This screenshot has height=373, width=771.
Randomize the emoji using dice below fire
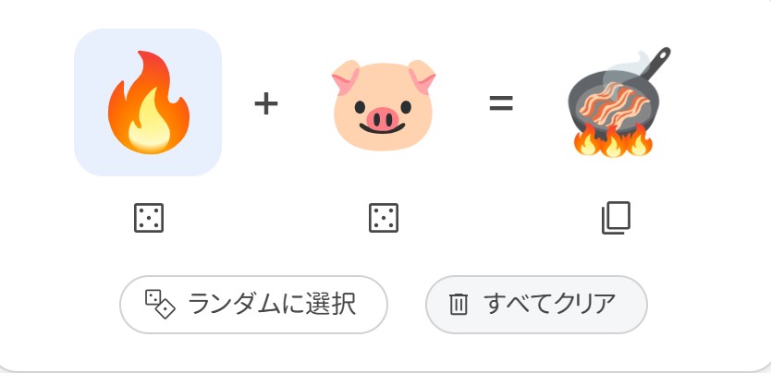tap(148, 219)
